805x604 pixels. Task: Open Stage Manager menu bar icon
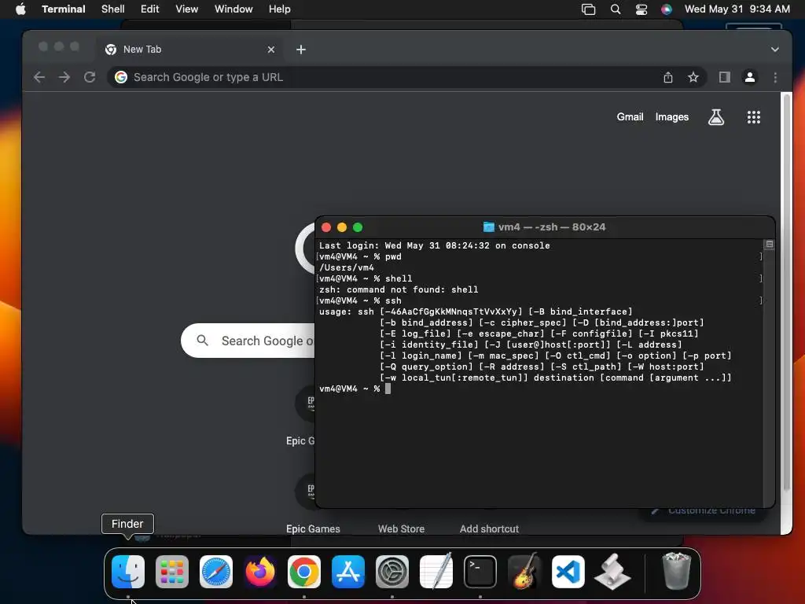[x=588, y=9]
